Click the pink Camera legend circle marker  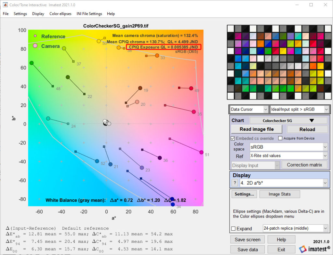pos(35,46)
